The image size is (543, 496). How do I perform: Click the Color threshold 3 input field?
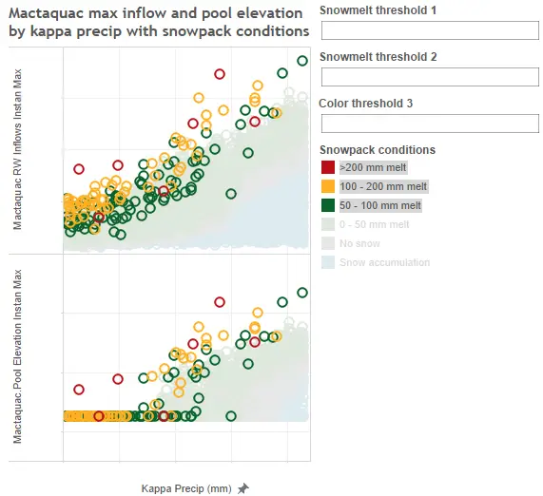click(430, 124)
